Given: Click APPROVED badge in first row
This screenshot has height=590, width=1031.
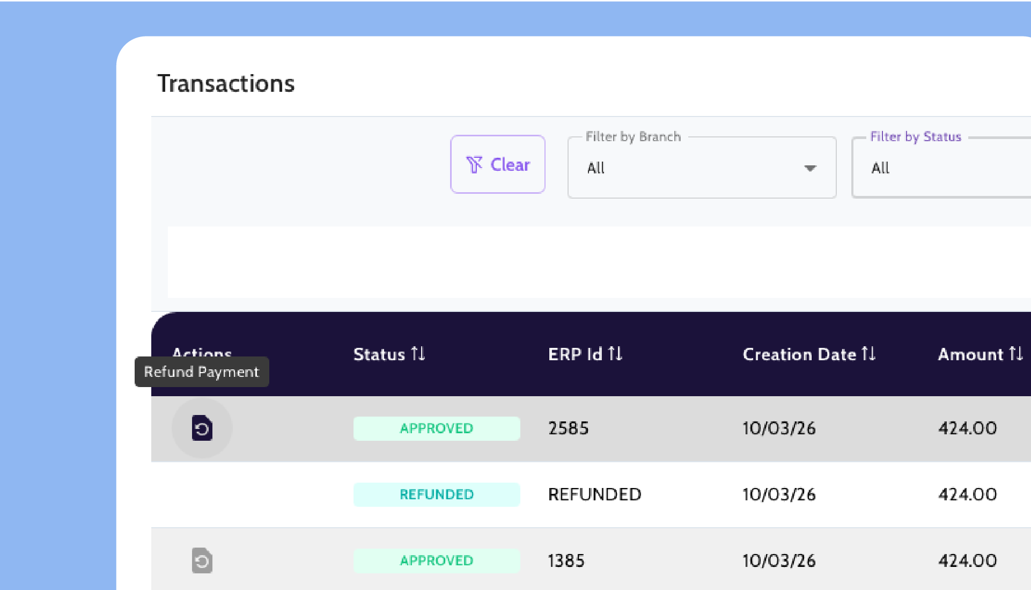Looking at the screenshot, I should 436,428.
